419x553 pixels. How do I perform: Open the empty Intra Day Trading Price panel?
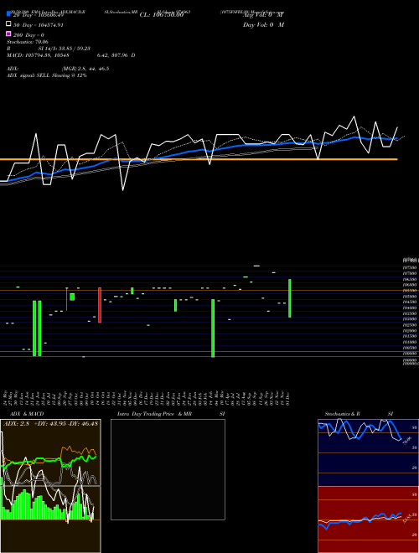click(168, 469)
